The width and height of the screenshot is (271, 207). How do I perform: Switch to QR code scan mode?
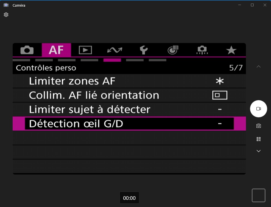[x=259, y=139]
